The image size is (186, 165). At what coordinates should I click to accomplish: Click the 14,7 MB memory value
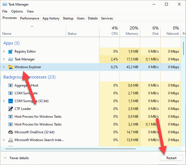pos(132,132)
